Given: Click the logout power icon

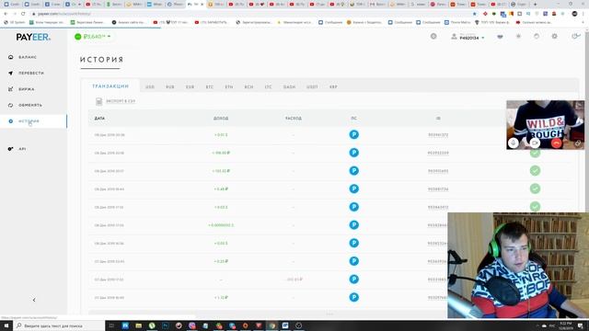Looking at the screenshot, I should tap(575, 37).
